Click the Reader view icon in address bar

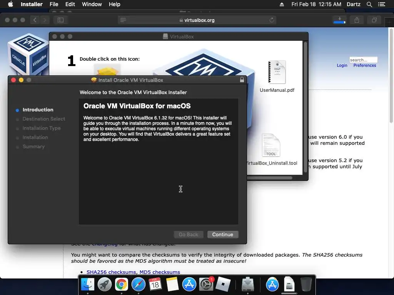click(123, 20)
